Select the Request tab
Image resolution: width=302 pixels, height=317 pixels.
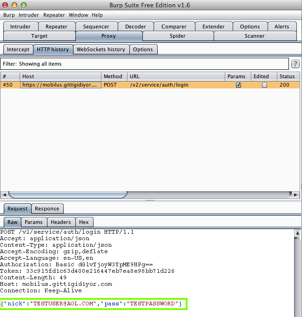point(17,209)
